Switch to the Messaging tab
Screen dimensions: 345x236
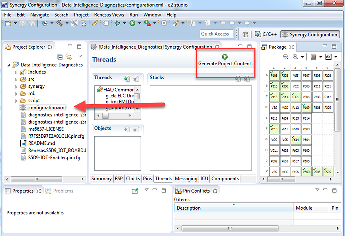(x=186, y=179)
